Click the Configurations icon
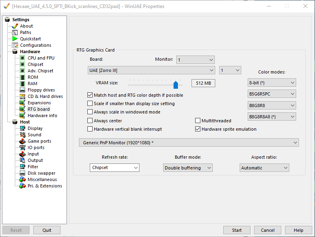The width and height of the screenshot is (315, 237). click(15, 45)
